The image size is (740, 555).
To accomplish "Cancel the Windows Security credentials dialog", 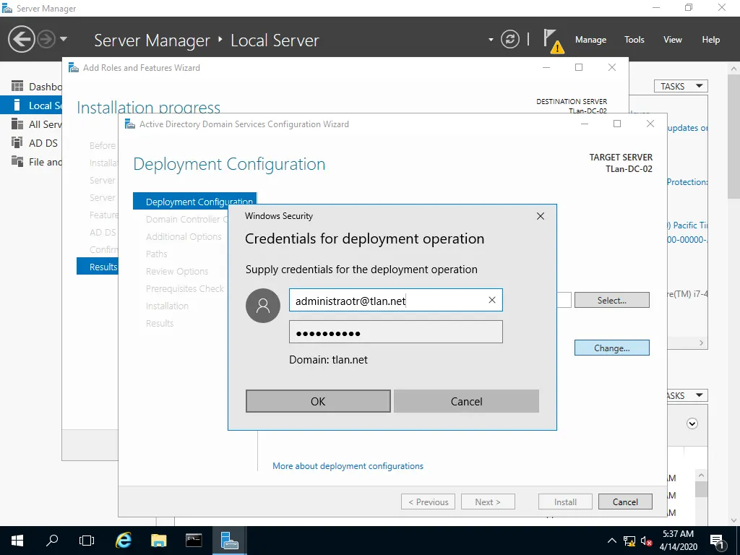I will tap(466, 401).
